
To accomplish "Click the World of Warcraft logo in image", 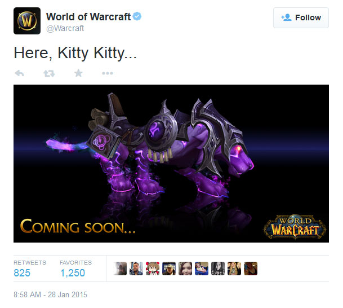I will point(295,227).
